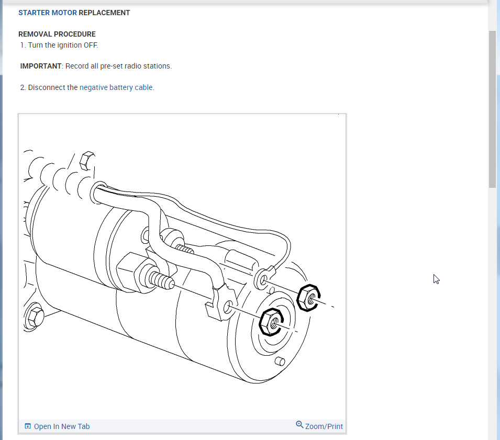Image resolution: width=500 pixels, height=440 pixels.
Task: Click the empty scrollbar track below the thumb
Action: click(492, 314)
